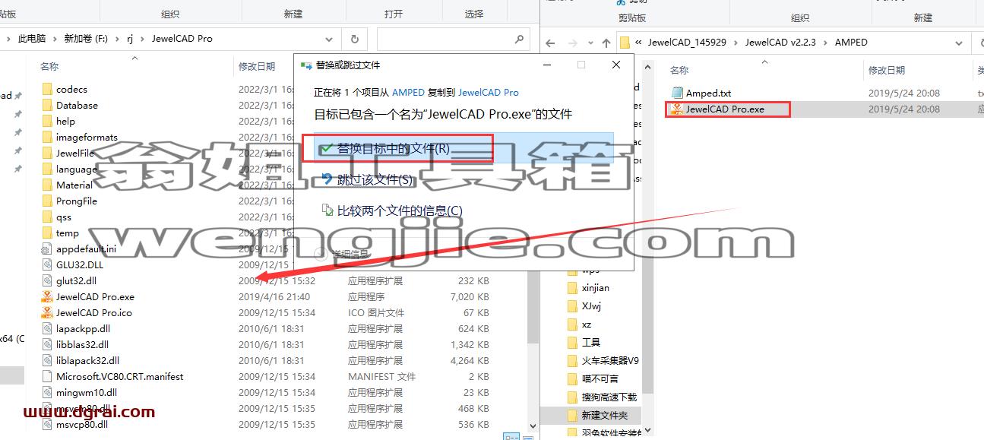The width and height of the screenshot is (984, 440).
Task: Click the appdefault.ini settings file icon
Action: pyautogui.click(x=47, y=248)
